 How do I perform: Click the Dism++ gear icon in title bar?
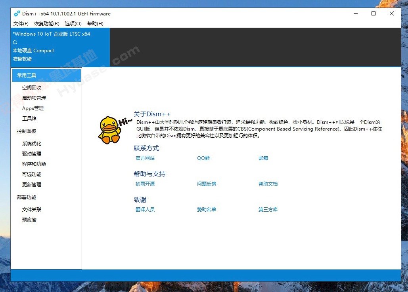17,13
